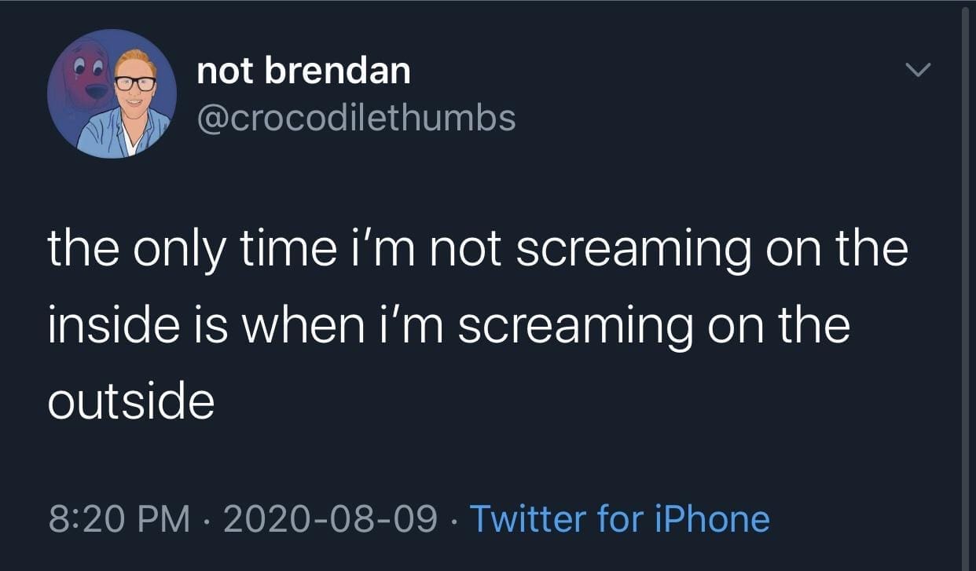Open the tweet options chevron menu
Viewport: 976px width, 571px height.
click(x=916, y=71)
